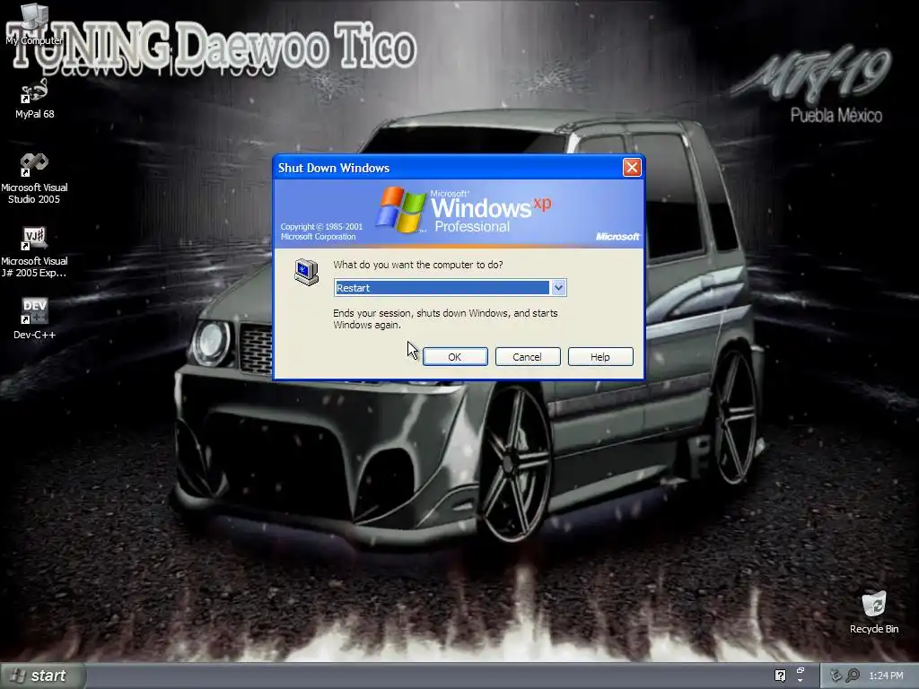Select the Visual J# 2005 Express shortcut
The width and height of the screenshot is (919, 689).
pos(34,252)
